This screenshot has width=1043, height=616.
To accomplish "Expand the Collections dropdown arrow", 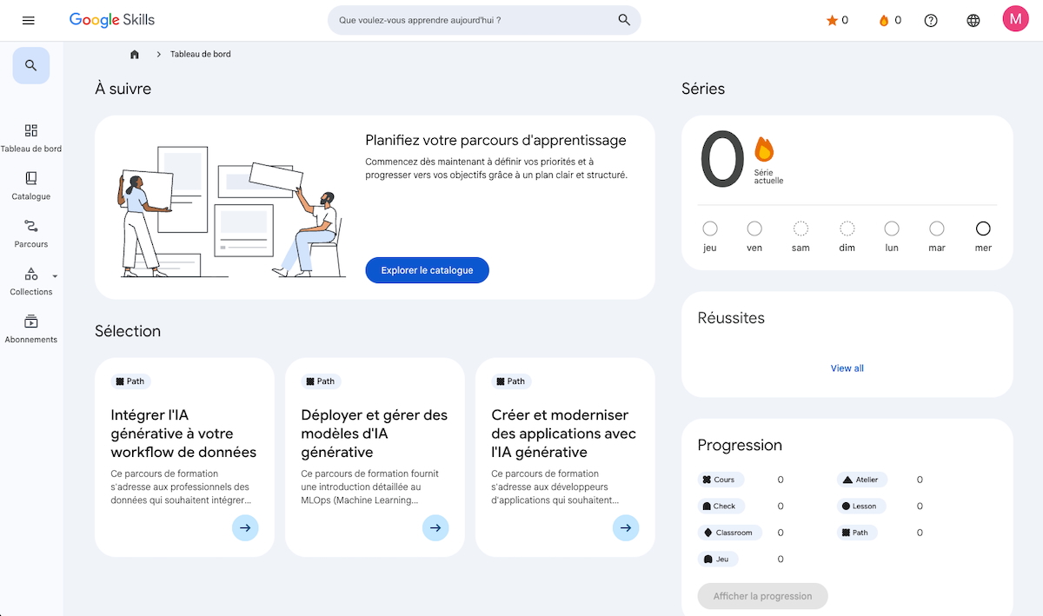I will pyautogui.click(x=55, y=276).
